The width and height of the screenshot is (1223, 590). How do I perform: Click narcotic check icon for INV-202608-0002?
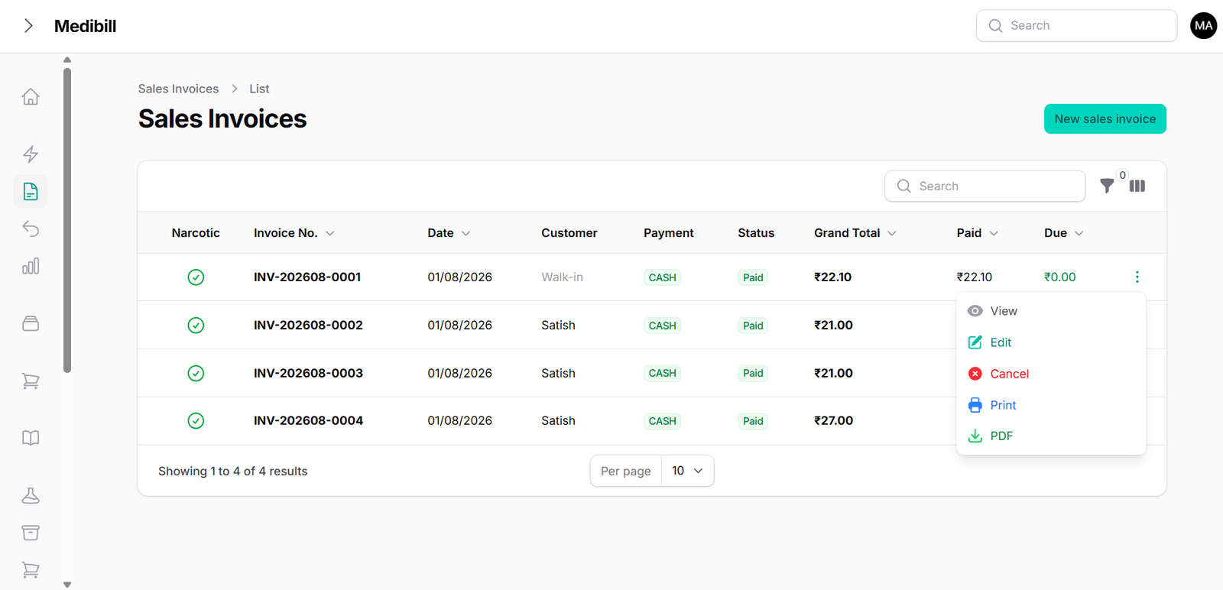[196, 326]
